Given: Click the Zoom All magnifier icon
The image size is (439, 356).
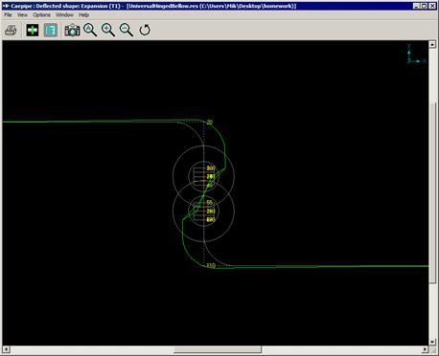Looking at the screenshot, I should pyautogui.click(x=90, y=31).
